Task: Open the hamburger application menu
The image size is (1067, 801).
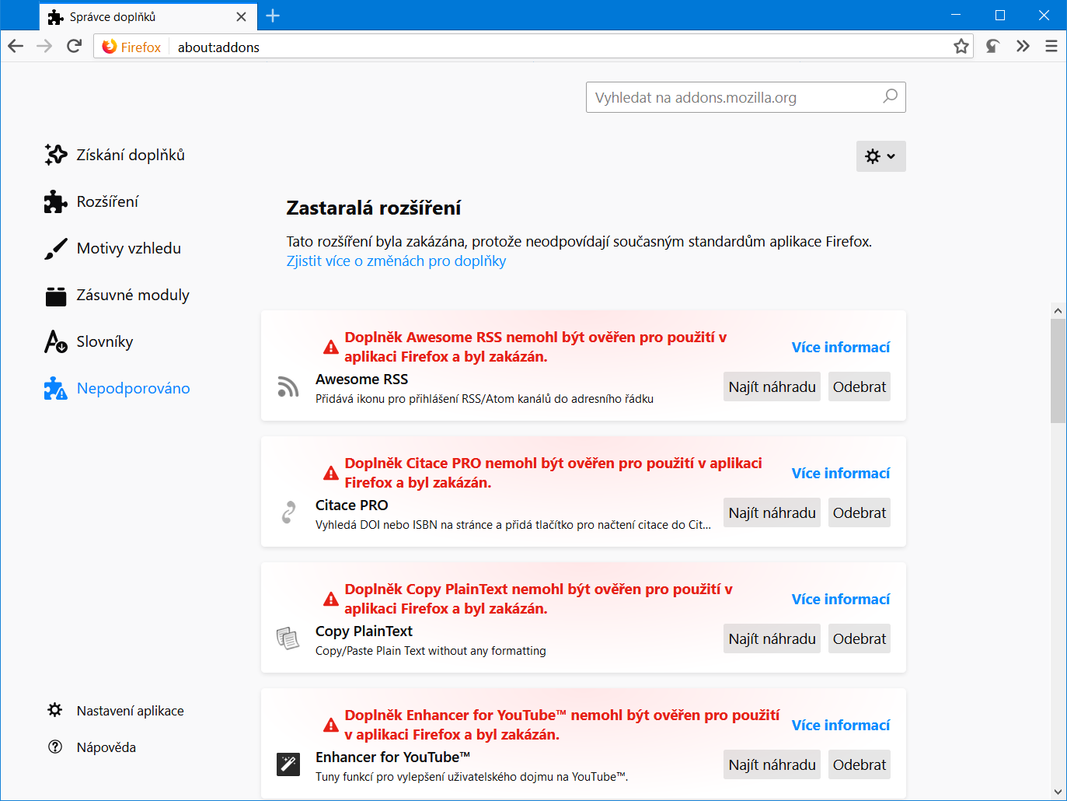Action: tap(1051, 47)
